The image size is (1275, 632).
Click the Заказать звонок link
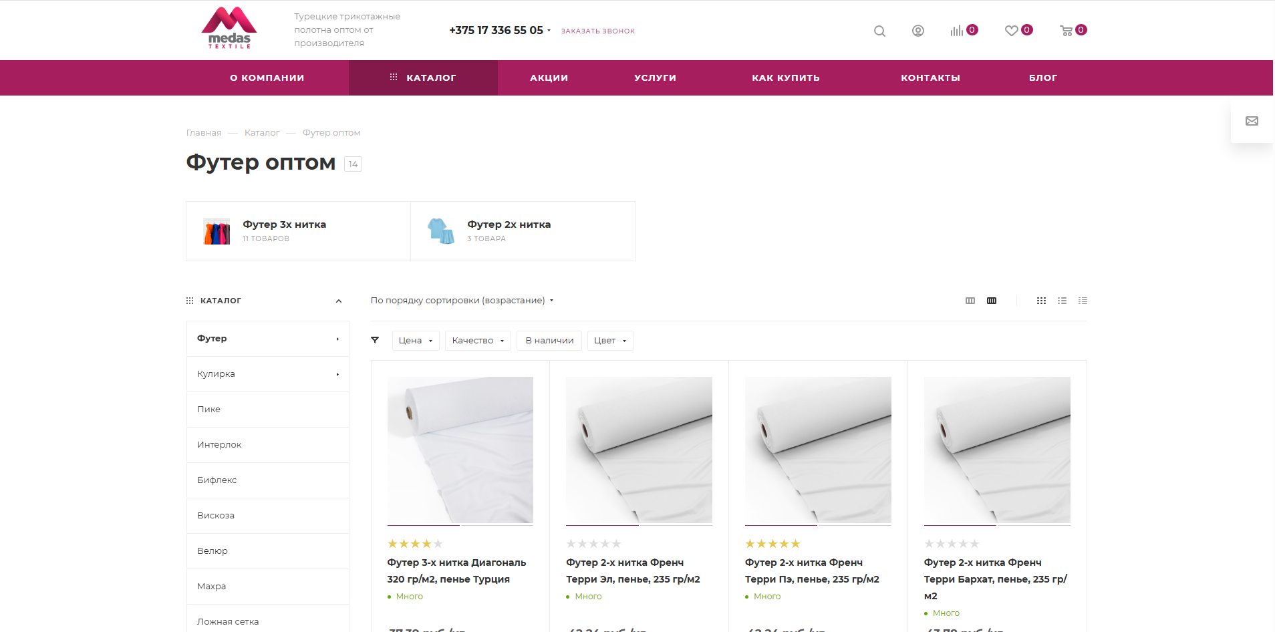point(597,31)
